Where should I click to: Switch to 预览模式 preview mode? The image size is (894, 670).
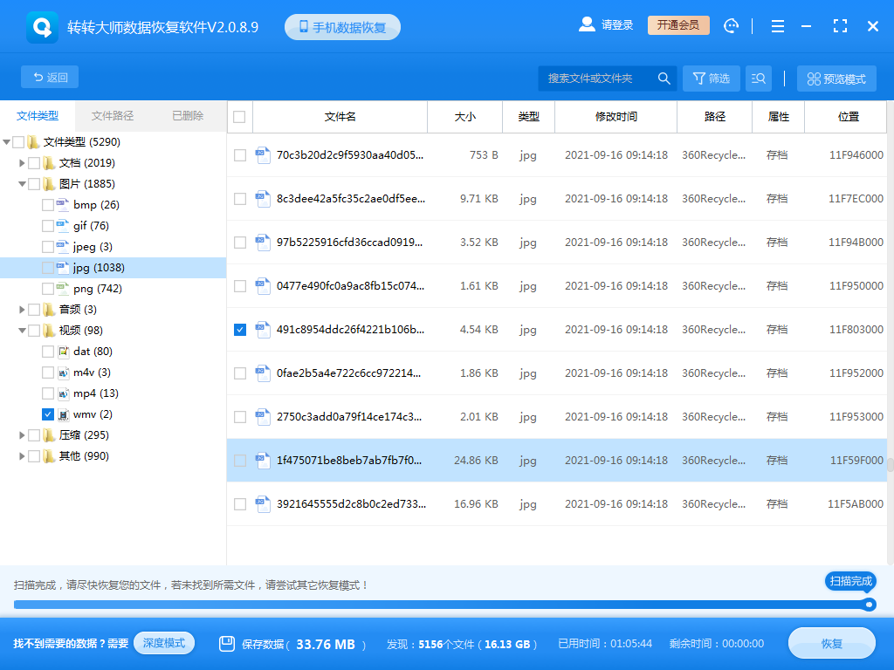pyautogui.click(x=836, y=78)
